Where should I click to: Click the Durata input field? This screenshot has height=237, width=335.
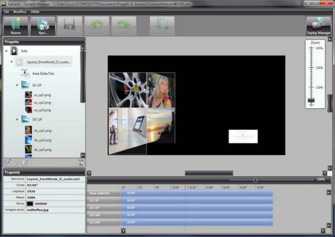55,185
